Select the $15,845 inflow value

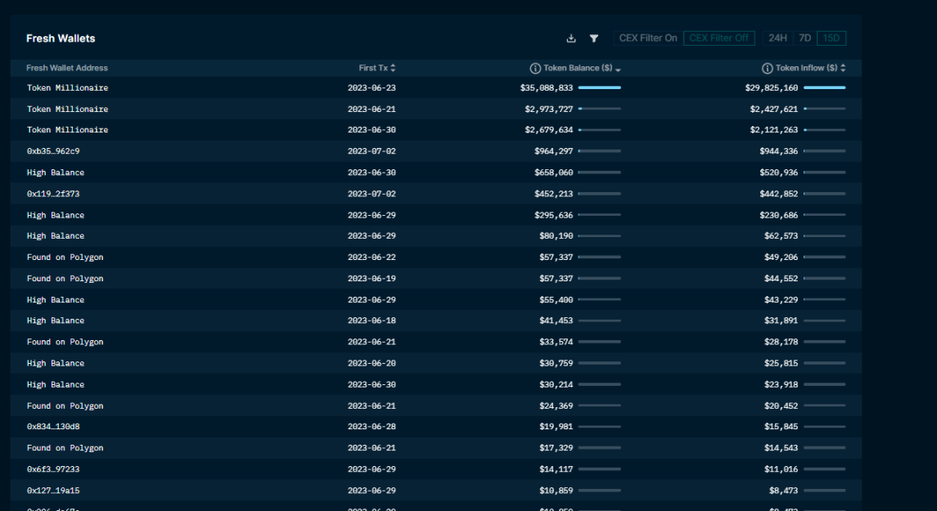click(x=781, y=427)
